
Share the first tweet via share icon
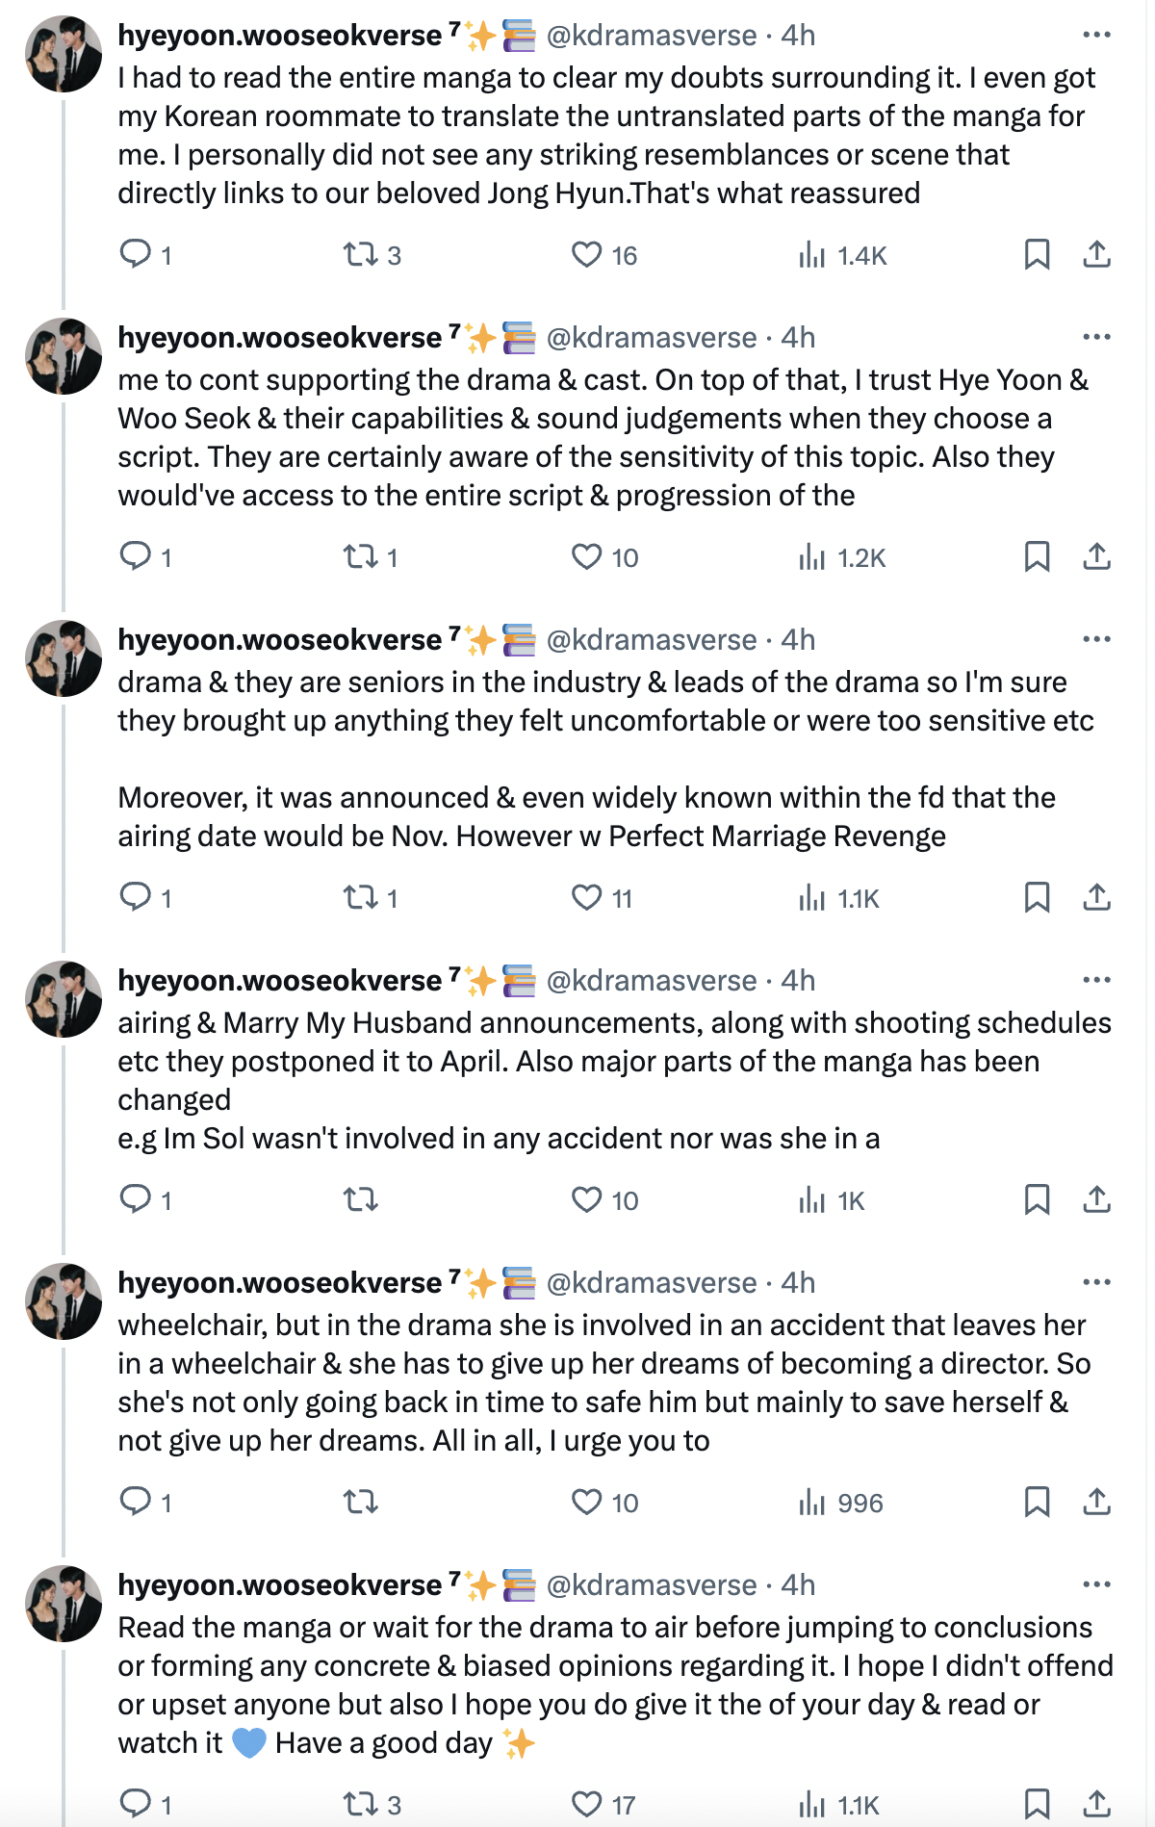pyautogui.click(x=1097, y=254)
